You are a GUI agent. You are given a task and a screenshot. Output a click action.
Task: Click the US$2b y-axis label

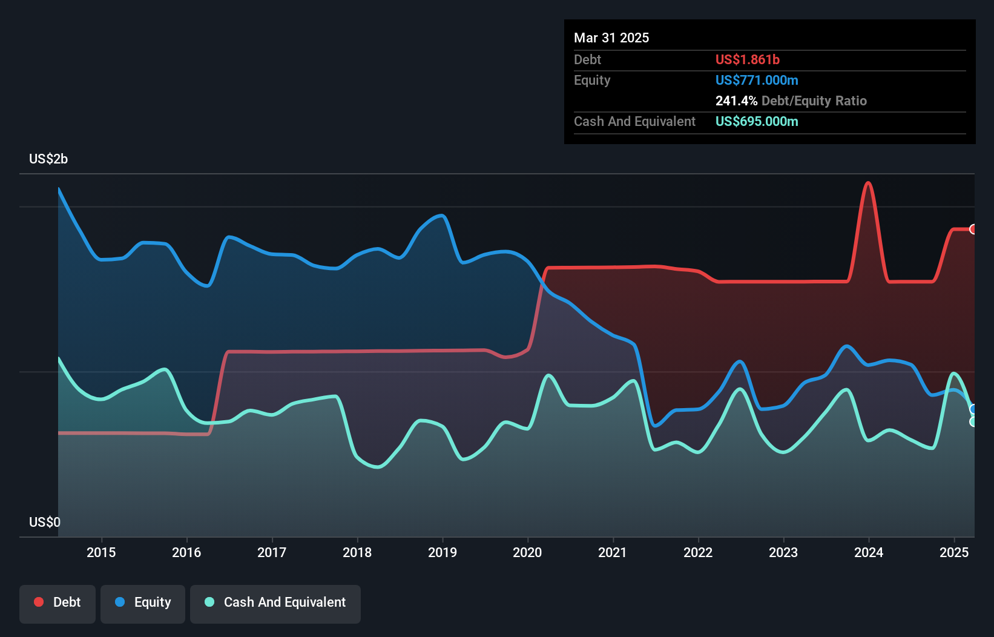[48, 159]
